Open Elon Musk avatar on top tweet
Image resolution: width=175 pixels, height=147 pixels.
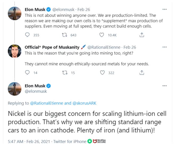point(15,13)
